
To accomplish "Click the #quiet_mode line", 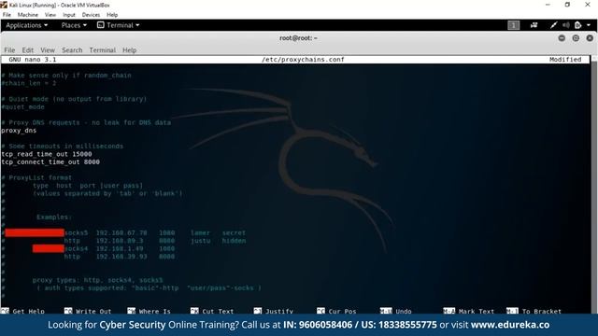I will [22, 107].
